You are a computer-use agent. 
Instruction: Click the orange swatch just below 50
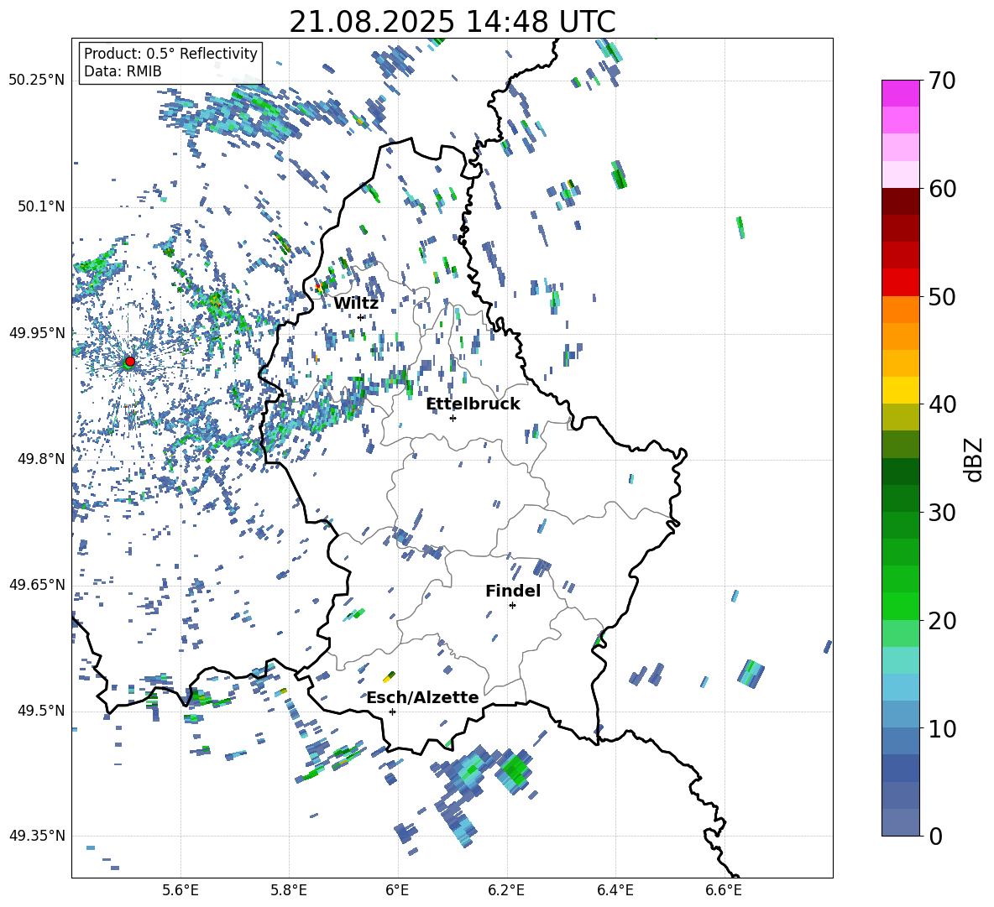pos(900,310)
